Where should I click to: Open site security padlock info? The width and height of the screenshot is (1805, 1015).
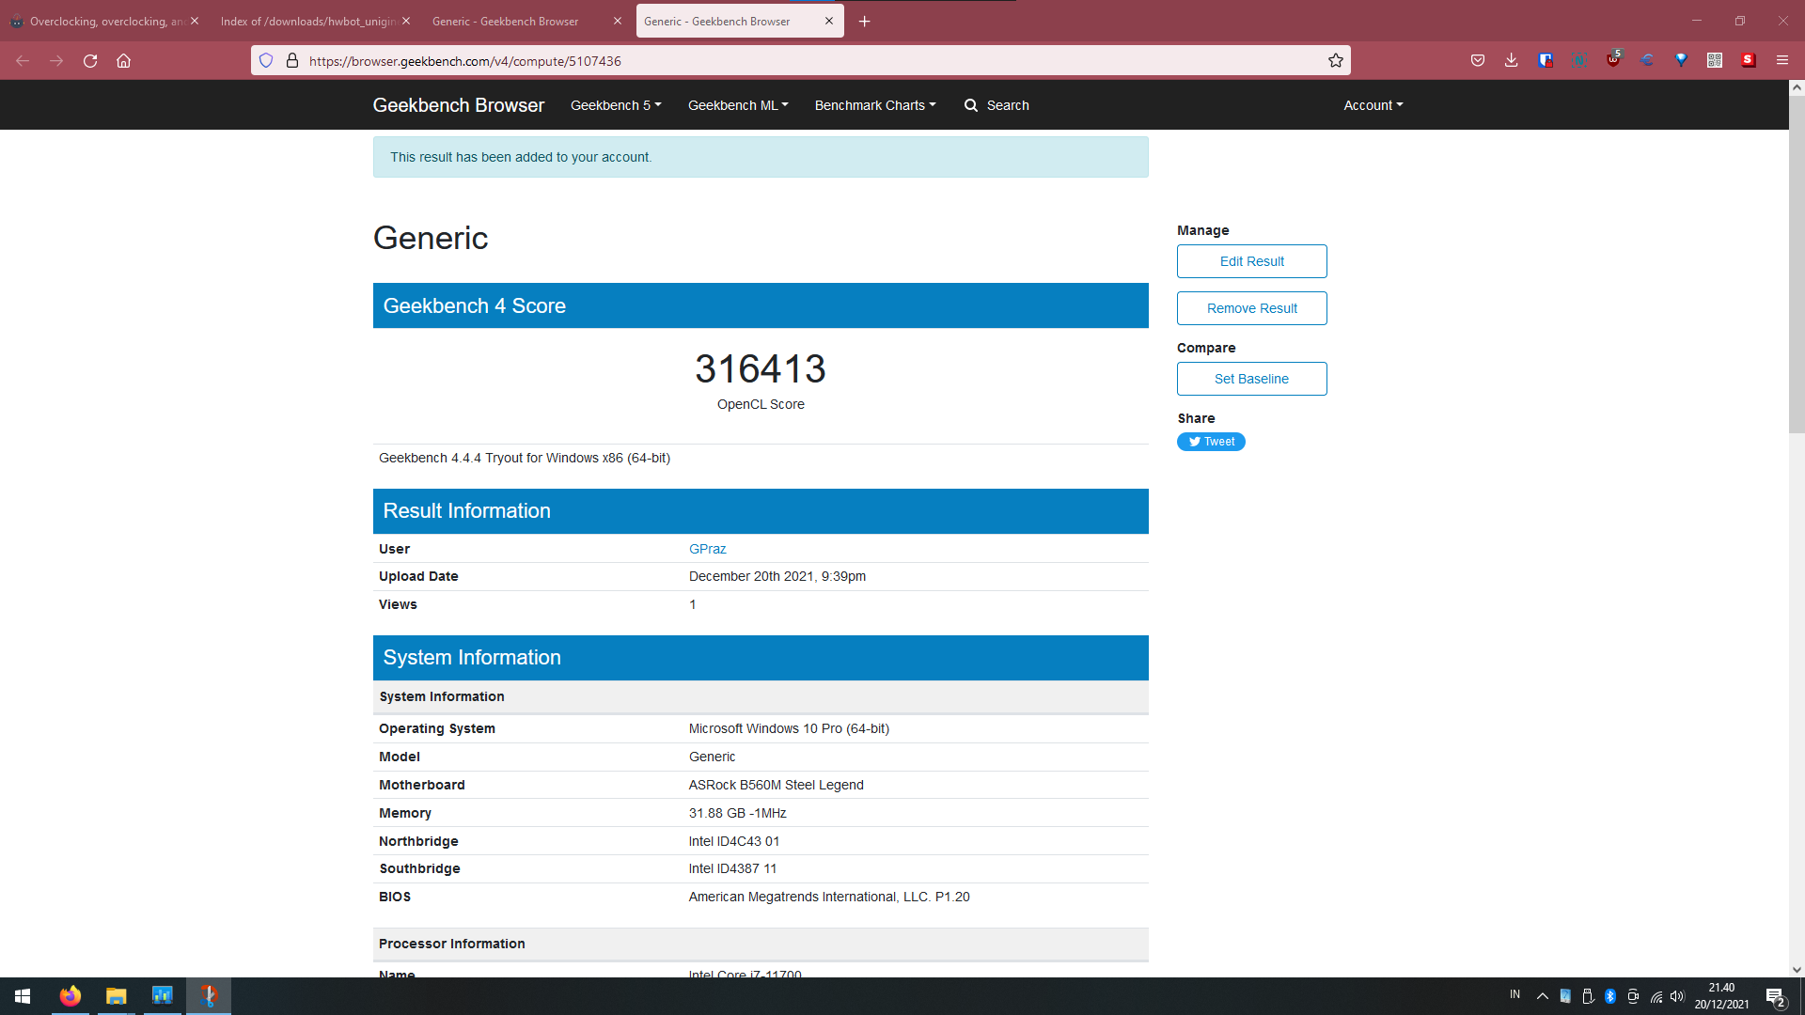coord(292,61)
